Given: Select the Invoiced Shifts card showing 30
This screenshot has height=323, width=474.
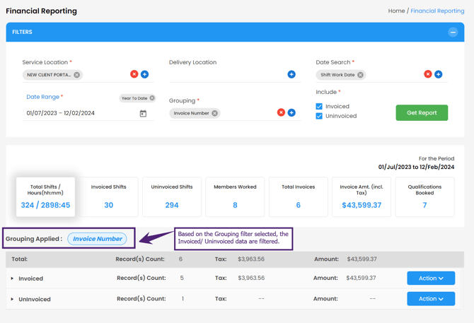Looking at the screenshot, I should (x=108, y=196).
